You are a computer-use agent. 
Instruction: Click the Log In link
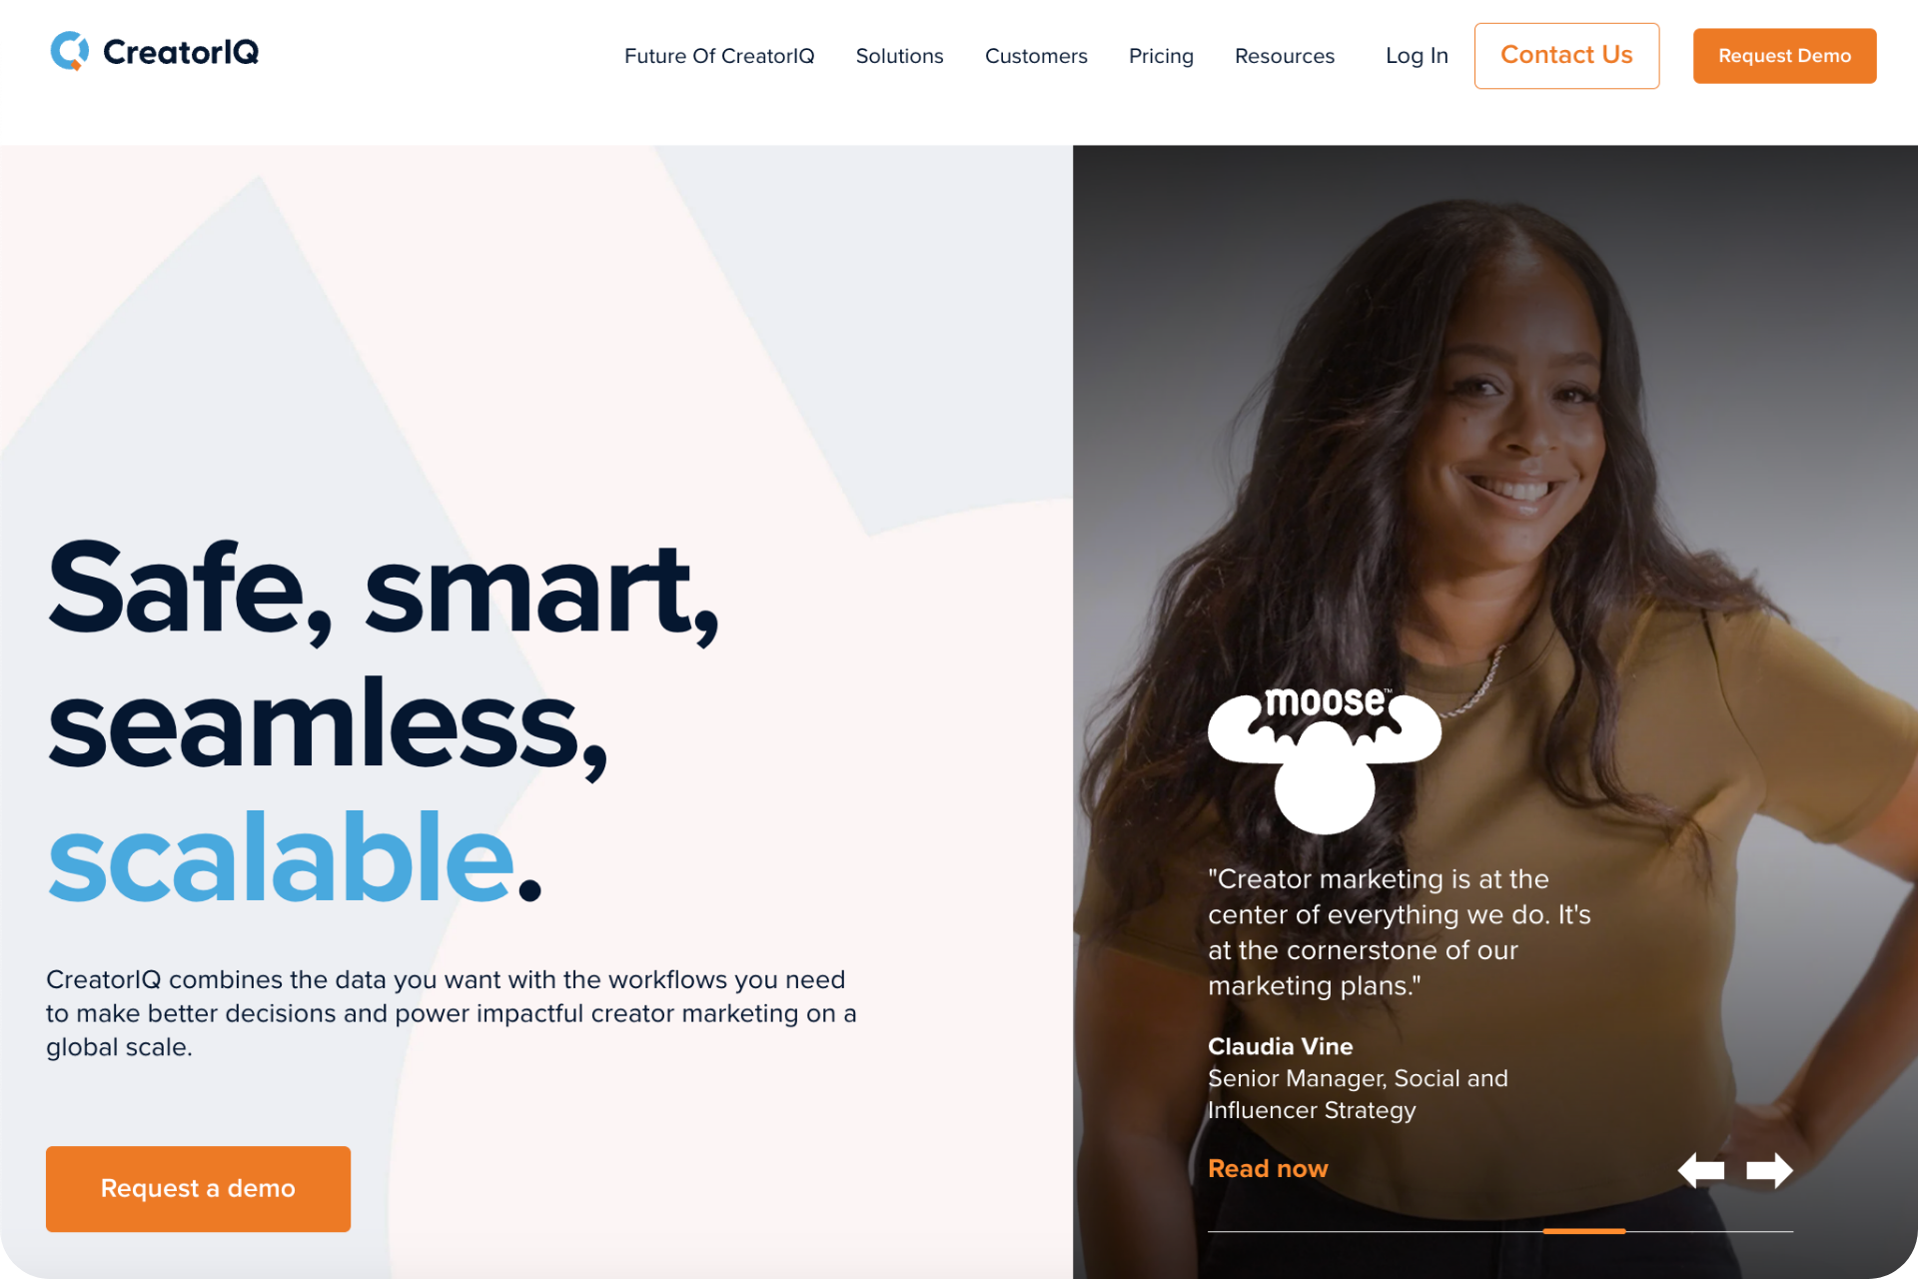tap(1417, 56)
